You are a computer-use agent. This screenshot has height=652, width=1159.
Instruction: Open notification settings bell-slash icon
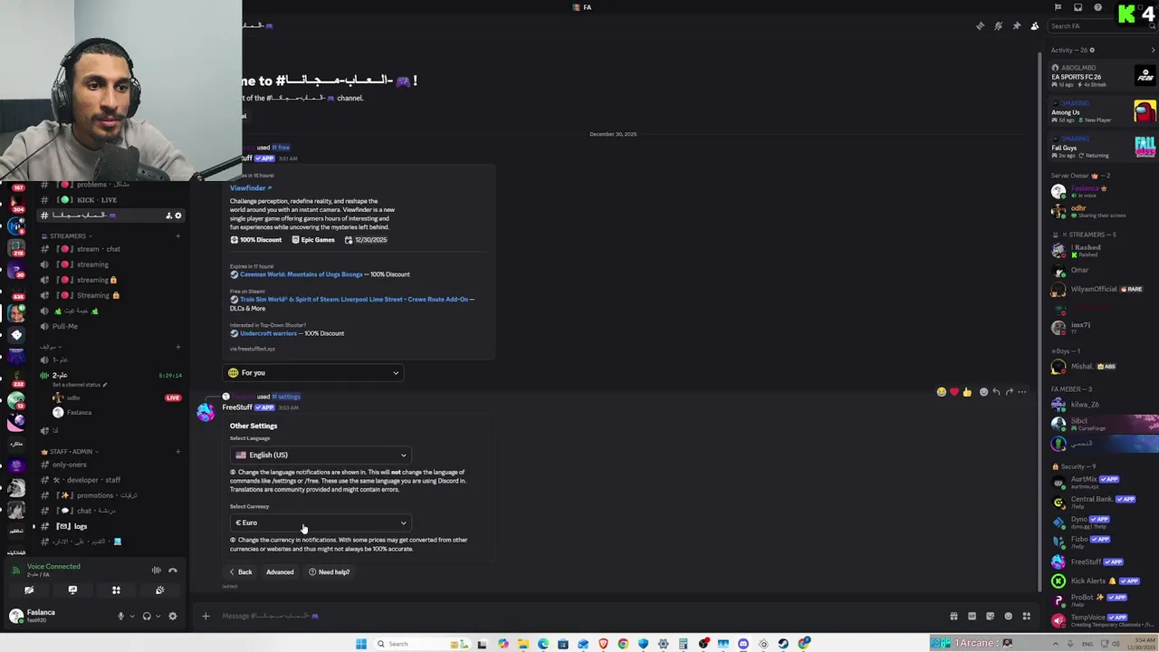[998, 26]
